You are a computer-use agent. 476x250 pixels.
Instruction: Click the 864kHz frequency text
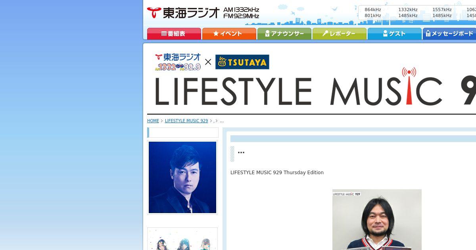point(373,10)
